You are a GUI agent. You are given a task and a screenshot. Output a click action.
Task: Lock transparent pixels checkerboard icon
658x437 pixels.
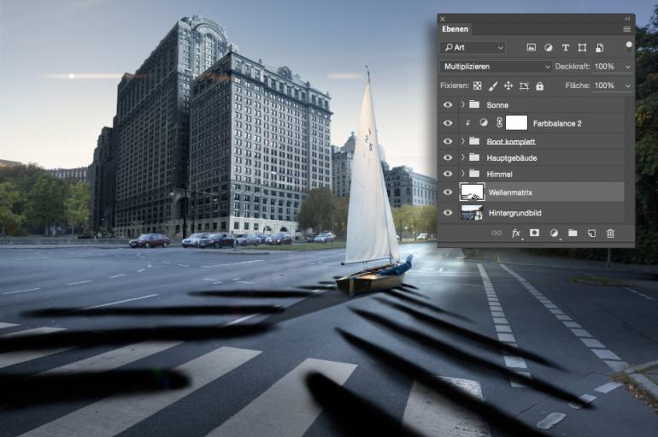click(477, 86)
